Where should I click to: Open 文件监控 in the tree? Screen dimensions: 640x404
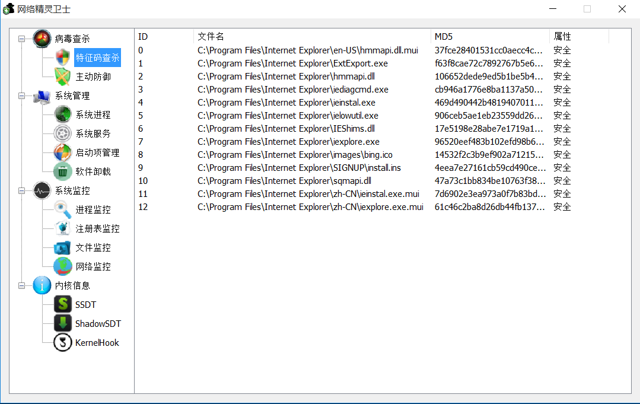[x=93, y=247]
